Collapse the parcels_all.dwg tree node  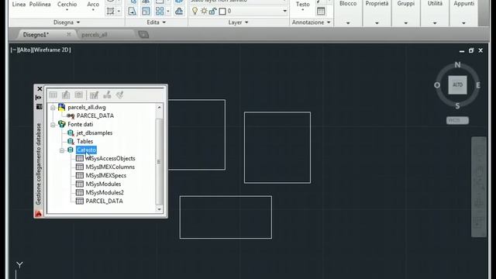click(53, 108)
